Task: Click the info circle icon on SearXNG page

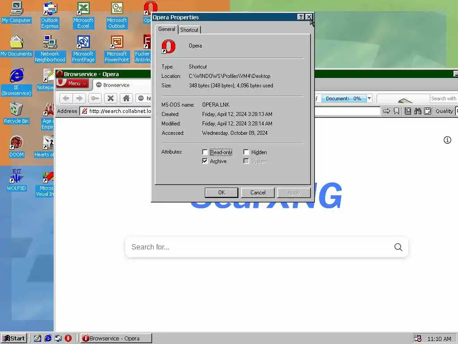Action: coord(447,140)
